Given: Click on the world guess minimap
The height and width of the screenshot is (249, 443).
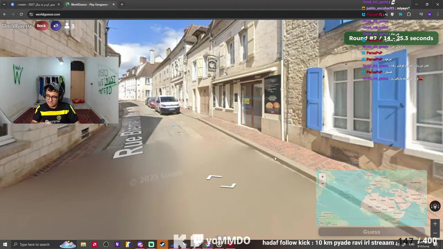Looking at the screenshot, I should point(371,198).
